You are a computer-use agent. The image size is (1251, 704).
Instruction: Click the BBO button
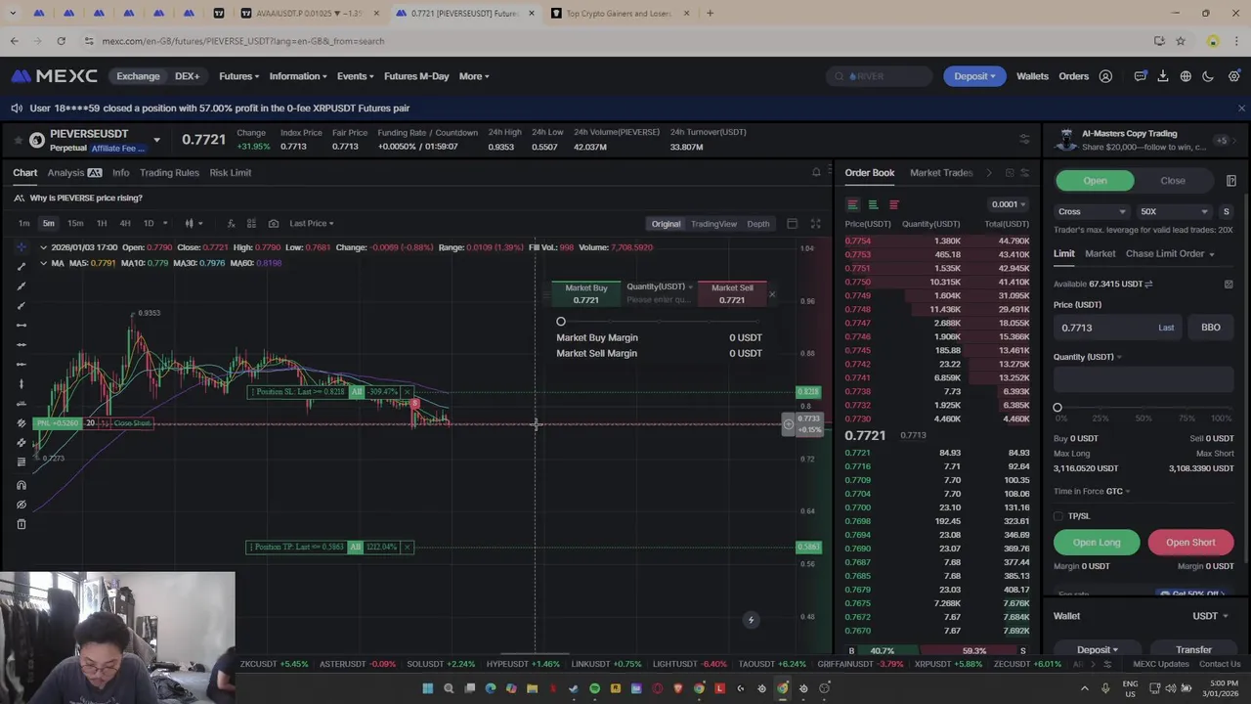click(1210, 328)
